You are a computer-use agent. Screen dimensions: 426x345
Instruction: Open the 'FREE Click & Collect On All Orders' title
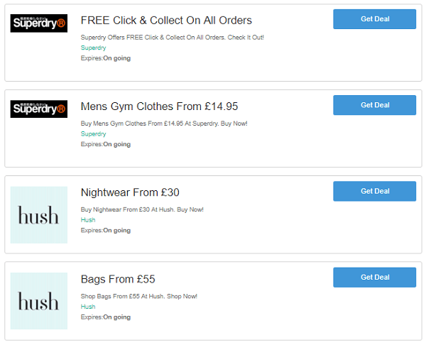pos(166,21)
